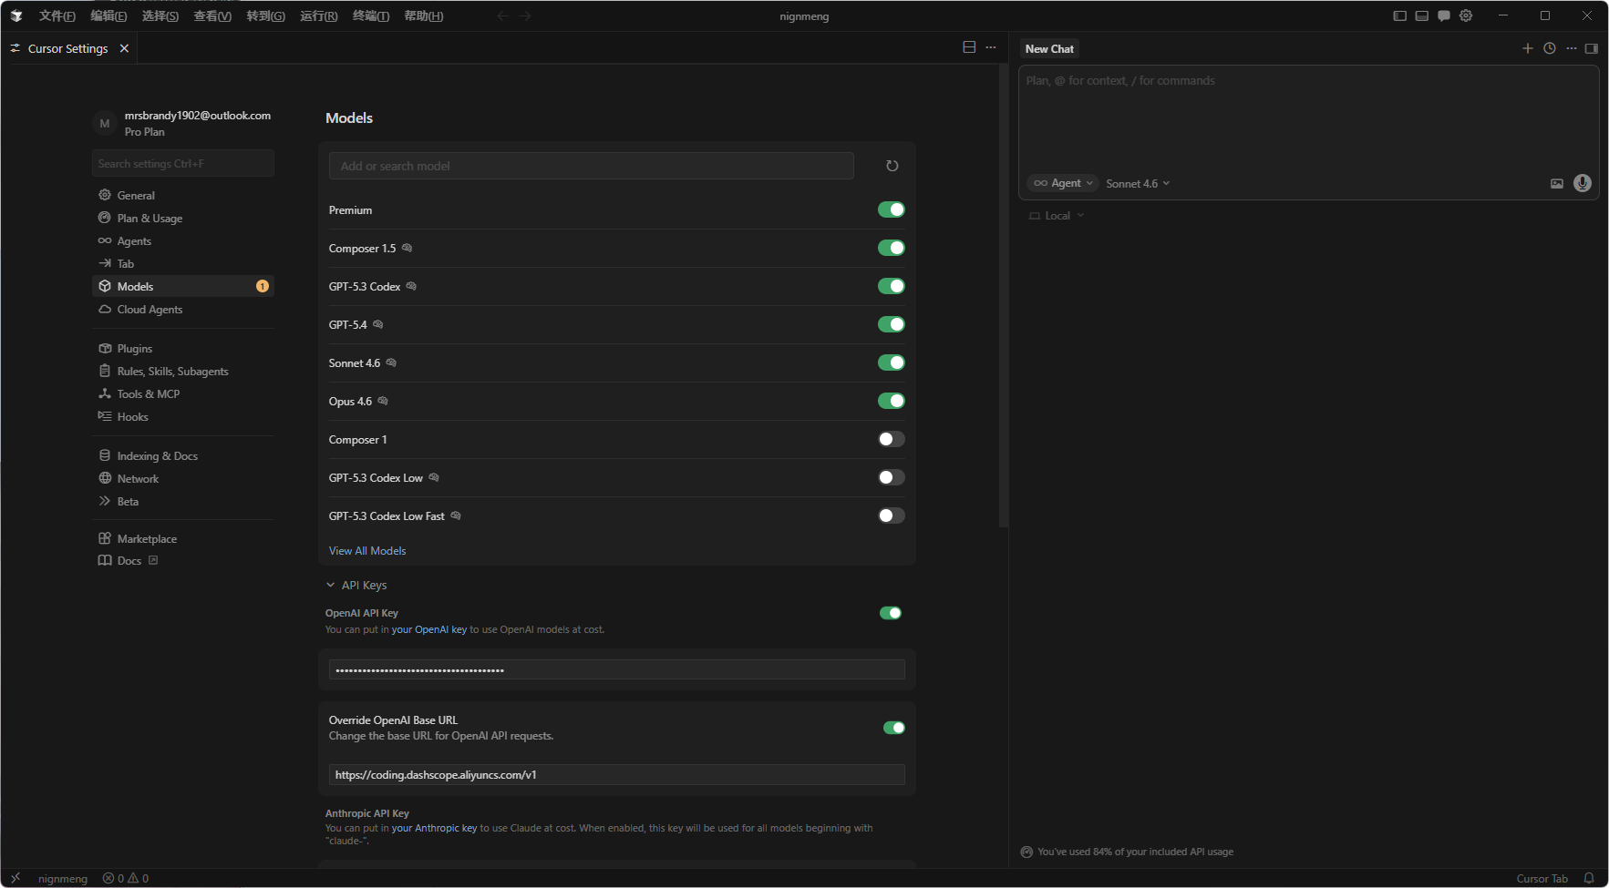Image resolution: width=1609 pixels, height=888 pixels.
Task: Open settings gear icon in title bar
Action: (x=1466, y=15)
